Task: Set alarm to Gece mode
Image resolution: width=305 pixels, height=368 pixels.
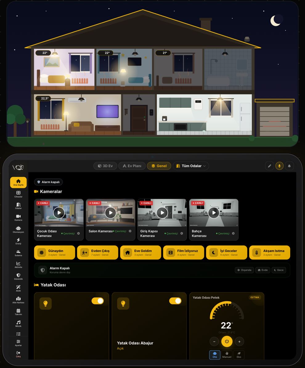Action: pyautogui.click(x=279, y=270)
